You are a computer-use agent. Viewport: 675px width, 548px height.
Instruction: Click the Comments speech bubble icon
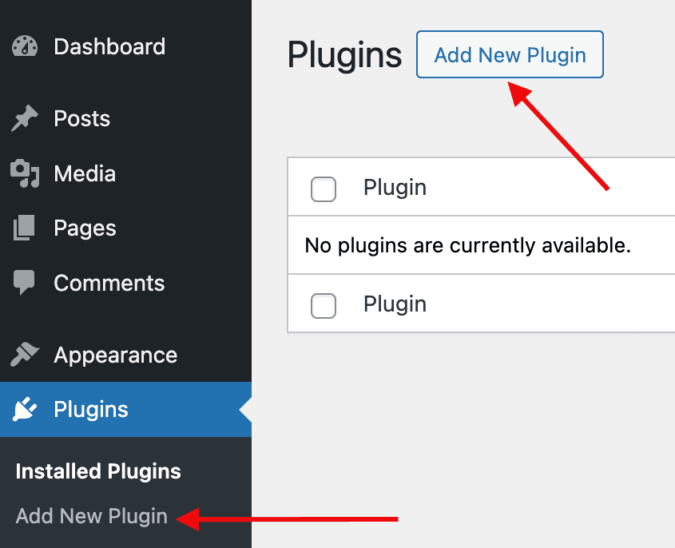24,283
